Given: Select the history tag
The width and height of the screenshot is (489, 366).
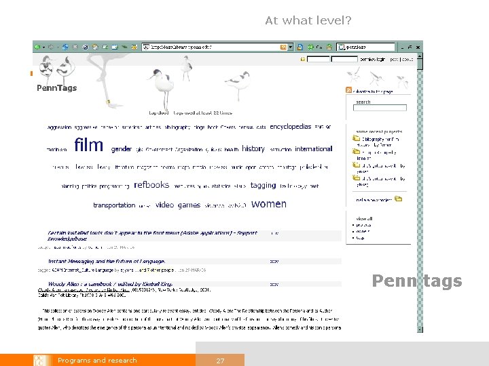Looking at the screenshot, I should coord(253,148).
